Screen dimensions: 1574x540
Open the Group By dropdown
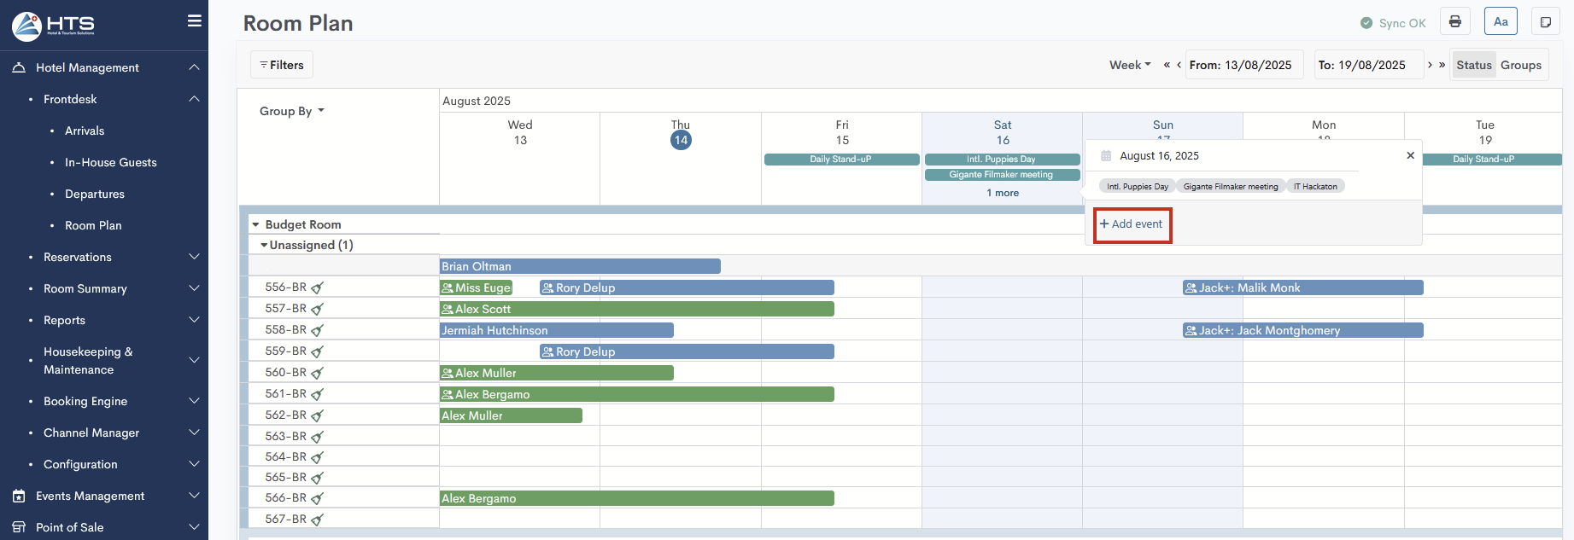[x=291, y=111]
